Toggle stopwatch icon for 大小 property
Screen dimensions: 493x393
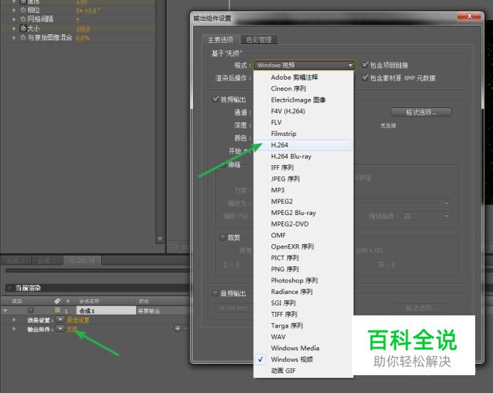(23, 28)
